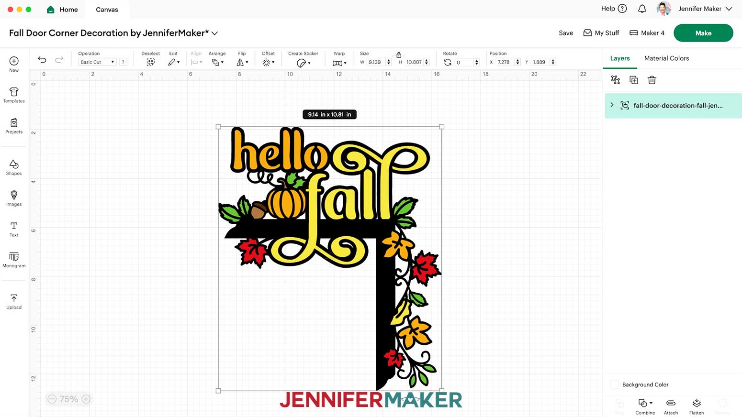Screen dimensions: 742x417
Task: Open My Stuff
Action: [x=601, y=33]
